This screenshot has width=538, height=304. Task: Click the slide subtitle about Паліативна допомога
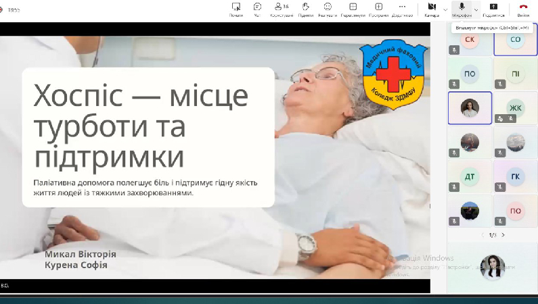[x=145, y=188]
